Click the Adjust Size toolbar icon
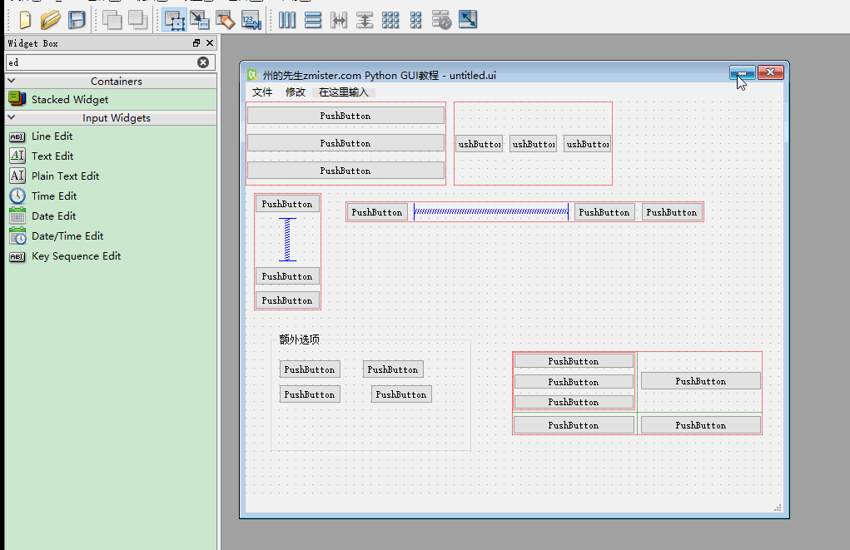Screen dimensions: 850x550 (468, 20)
